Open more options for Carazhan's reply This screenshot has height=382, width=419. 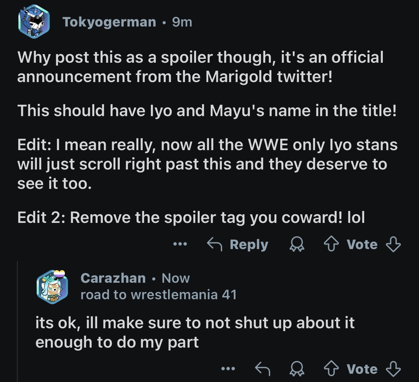tap(228, 369)
